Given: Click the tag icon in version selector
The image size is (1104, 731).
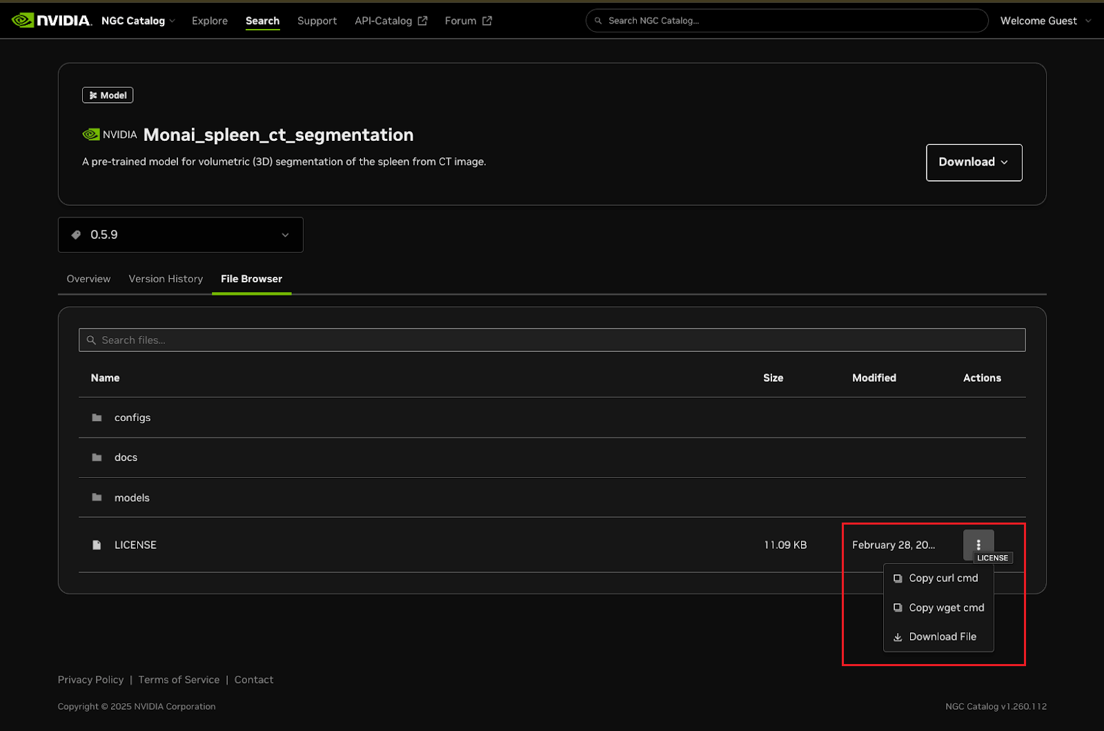Looking at the screenshot, I should 76,235.
